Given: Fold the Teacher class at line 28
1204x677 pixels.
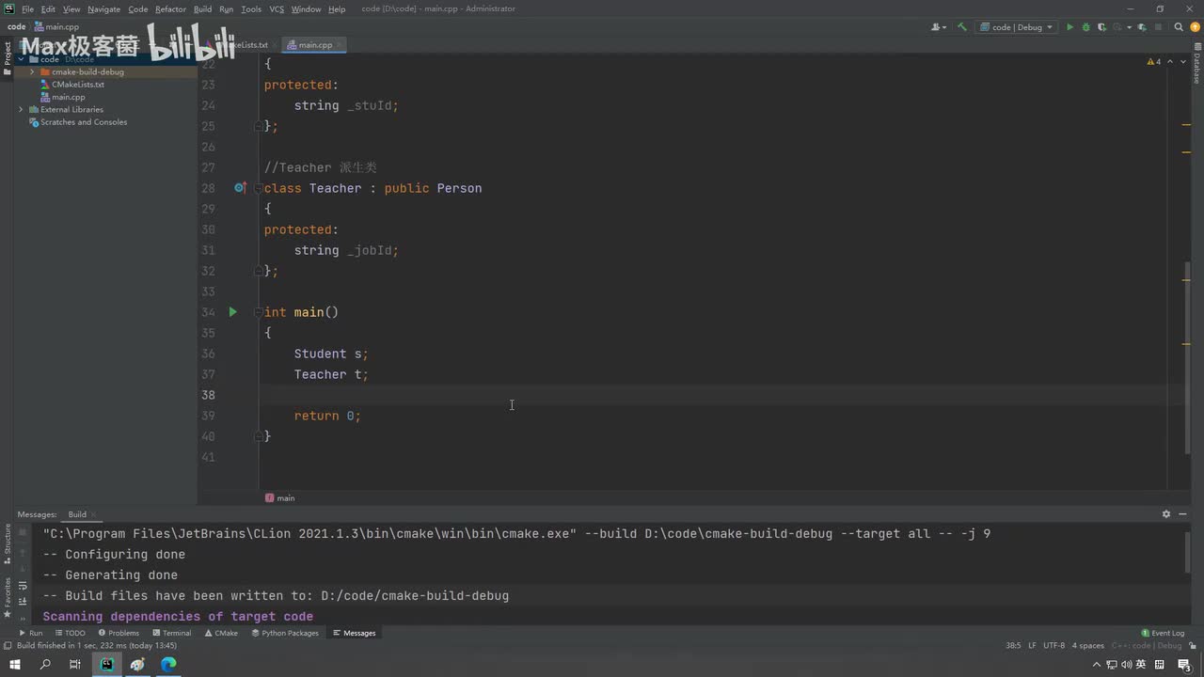Looking at the screenshot, I should pos(258,188).
